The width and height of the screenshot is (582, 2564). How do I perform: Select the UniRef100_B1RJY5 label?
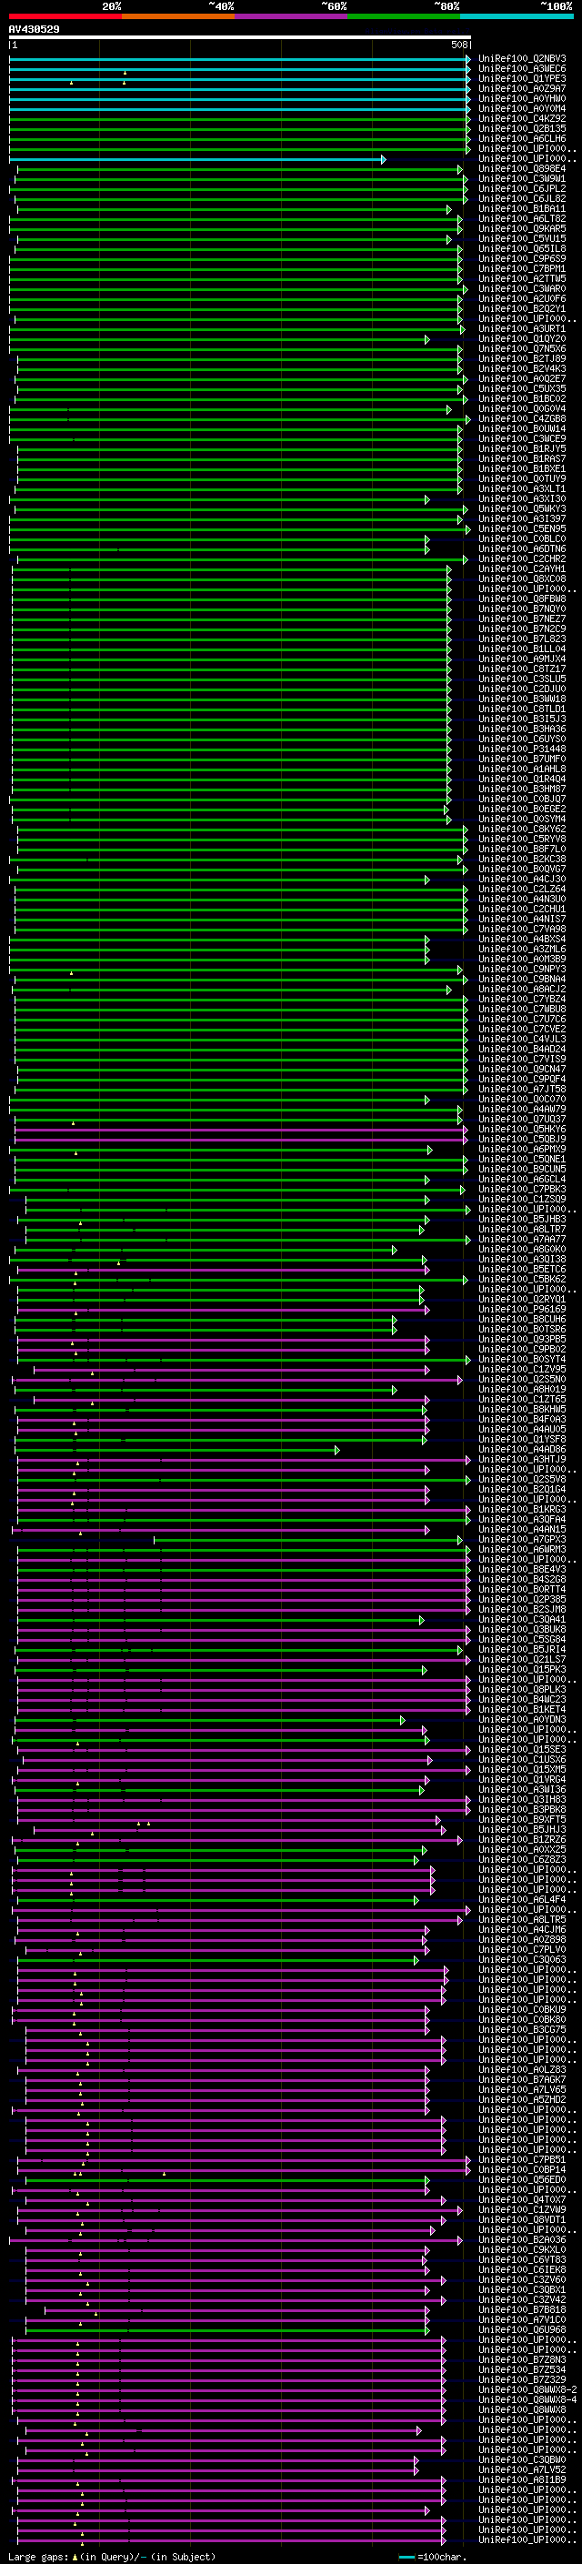pyautogui.click(x=521, y=449)
